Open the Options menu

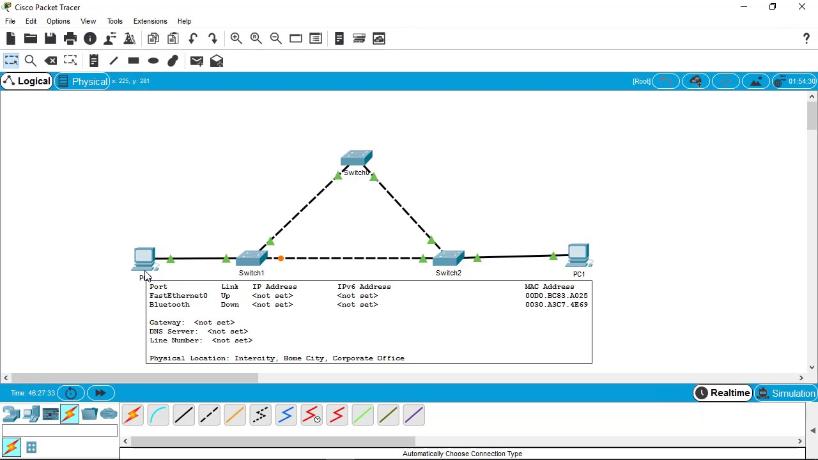coord(58,21)
